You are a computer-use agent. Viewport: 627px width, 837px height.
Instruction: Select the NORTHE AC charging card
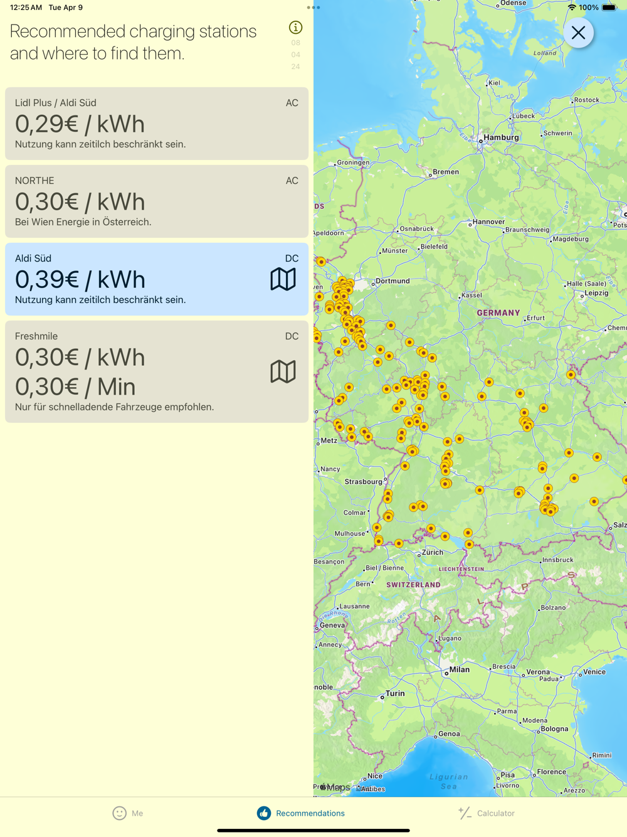click(x=157, y=201)
